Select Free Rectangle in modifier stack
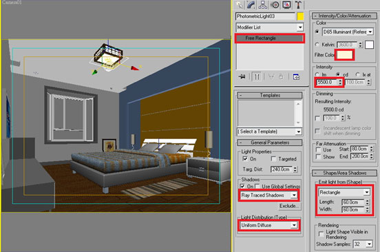Screen dimensions: 380x252 pos(269,38)
